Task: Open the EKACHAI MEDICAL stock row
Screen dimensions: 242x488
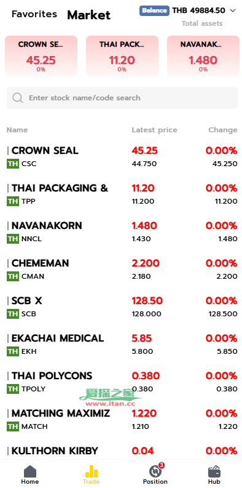Action: (x=122, y=344)
